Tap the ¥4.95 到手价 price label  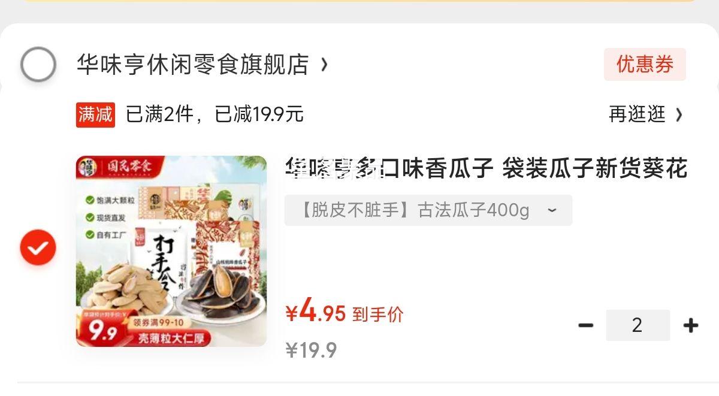tap(345, 313)
